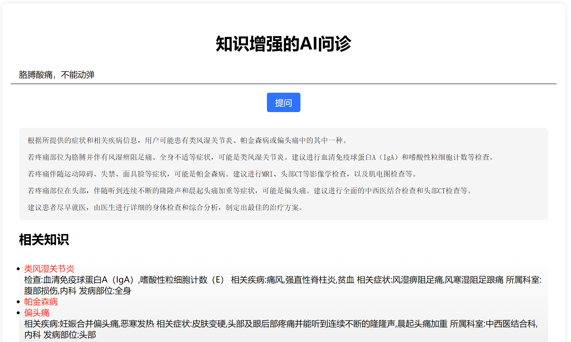The image size is (571, 342).
Task: Click the underline beneath the symptom input
Action: point(283,84)
